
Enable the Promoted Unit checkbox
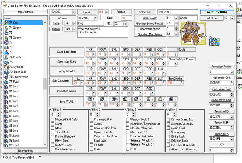92,120
